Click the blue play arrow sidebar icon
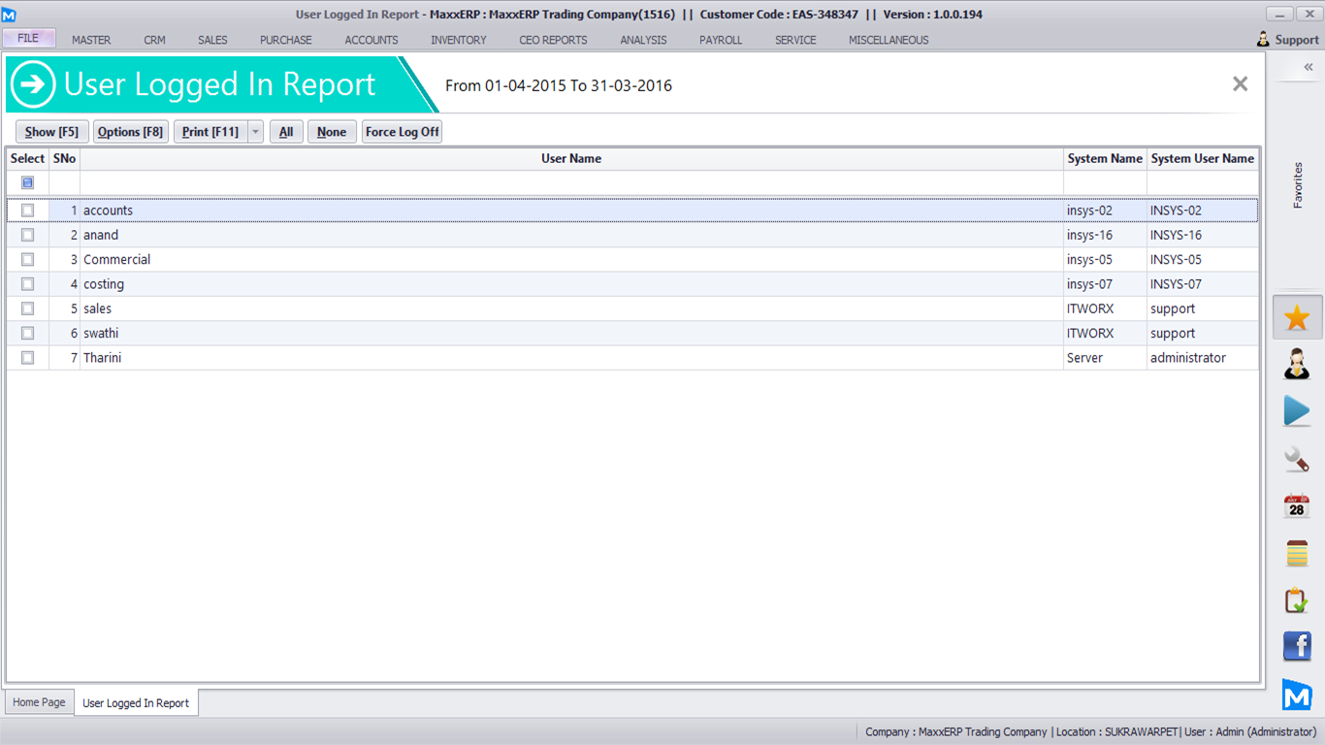This screenshot has height=745, width=1325. pyautogui.click(x=1297, y=411)
